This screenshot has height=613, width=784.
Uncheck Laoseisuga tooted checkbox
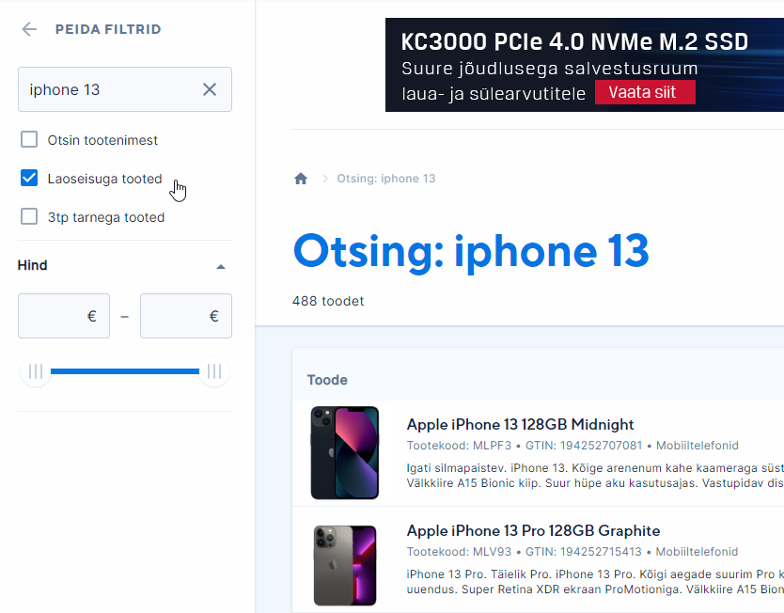point(29,178)
